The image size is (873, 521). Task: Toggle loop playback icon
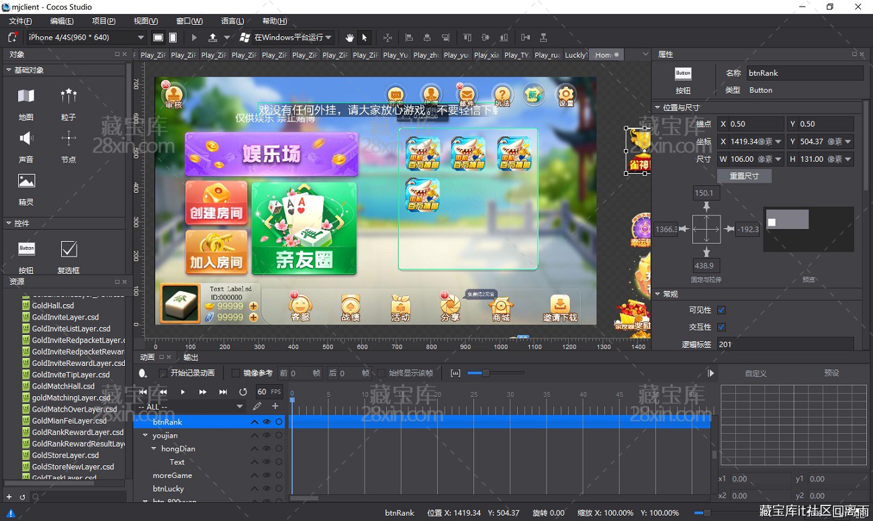[243, 391]
